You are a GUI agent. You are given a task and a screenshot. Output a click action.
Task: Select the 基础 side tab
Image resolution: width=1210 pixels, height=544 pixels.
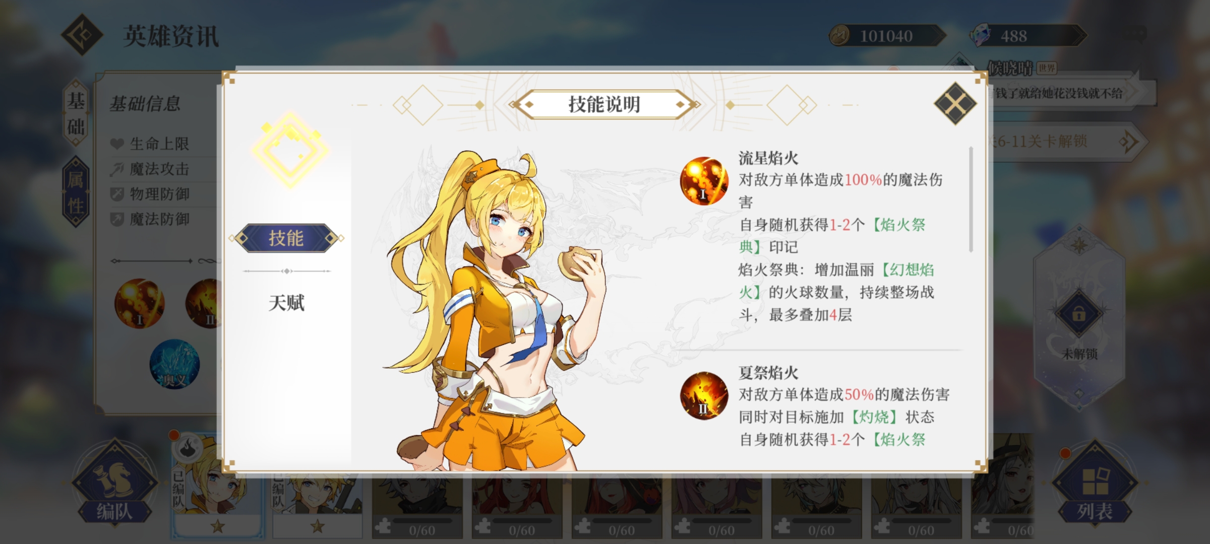[x=76, y=113]
